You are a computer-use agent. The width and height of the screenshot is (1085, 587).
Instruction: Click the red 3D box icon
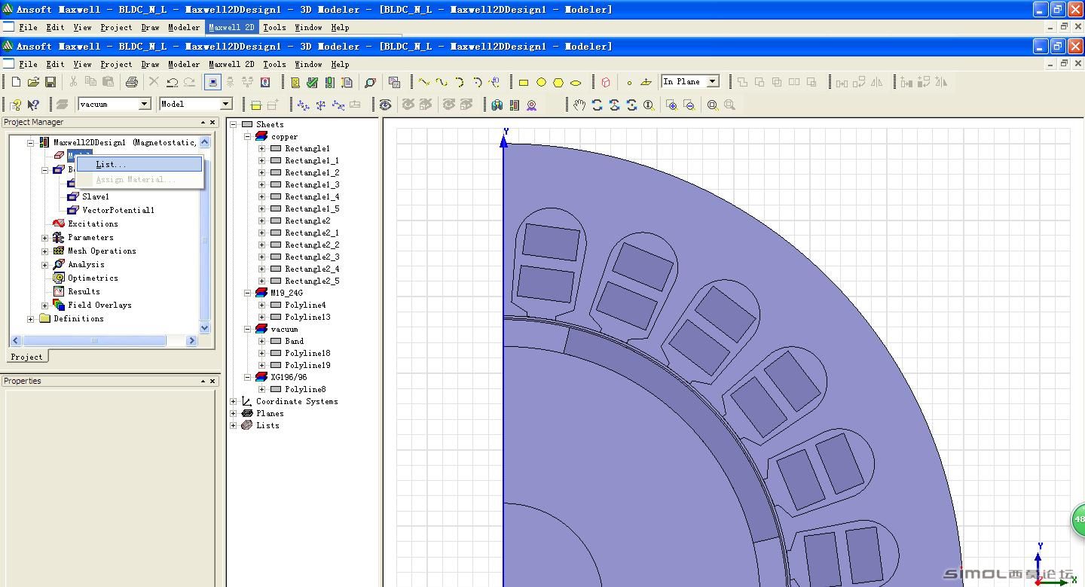pos(605,83)
